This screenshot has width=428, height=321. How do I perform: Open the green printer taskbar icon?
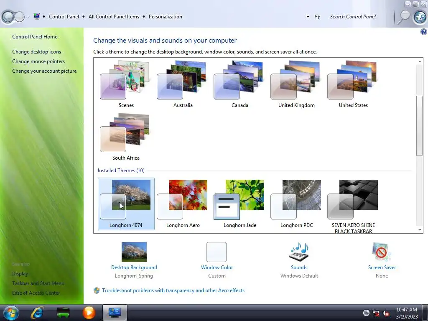pos(63,313)
